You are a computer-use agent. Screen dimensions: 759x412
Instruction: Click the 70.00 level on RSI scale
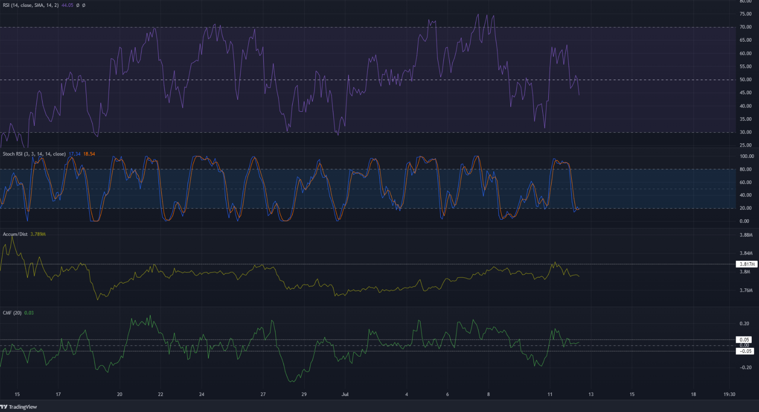tap(745, 27)
